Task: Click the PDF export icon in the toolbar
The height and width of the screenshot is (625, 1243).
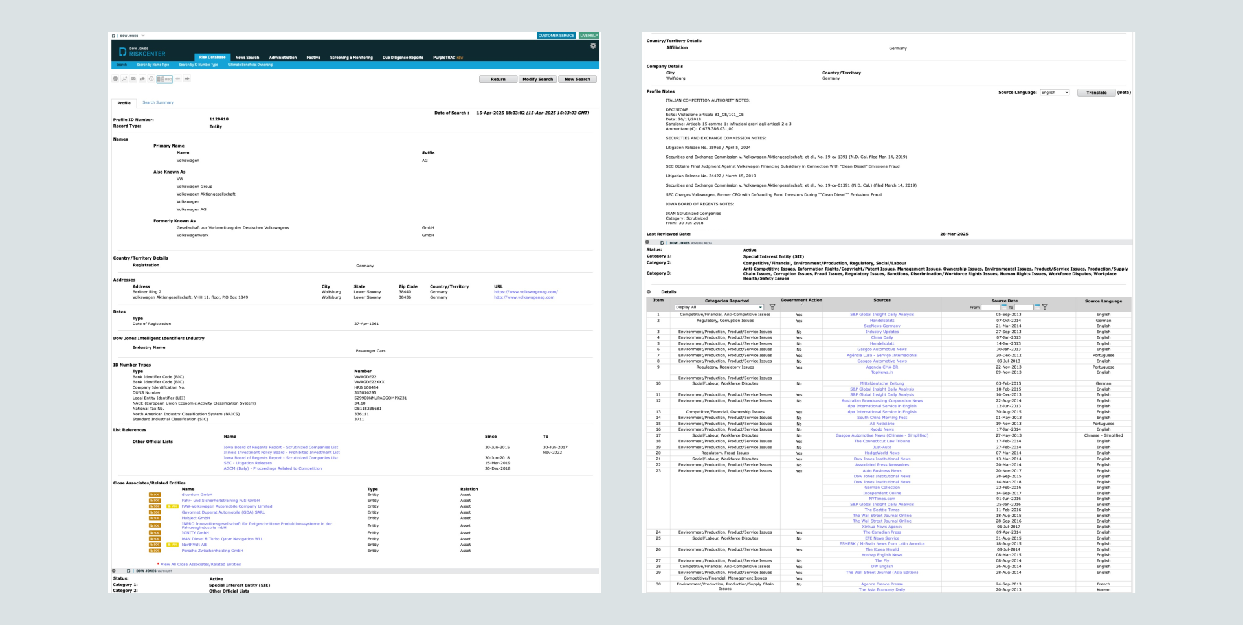Action: (x=124, y=79)
